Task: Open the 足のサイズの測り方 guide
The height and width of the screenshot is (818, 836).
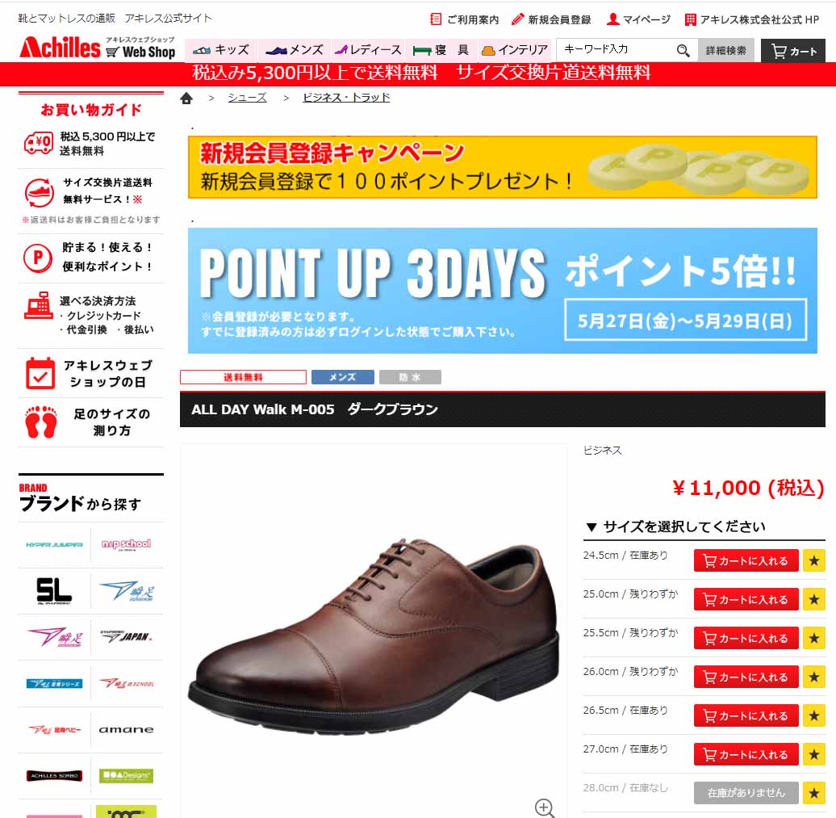Action: [91, 422]
